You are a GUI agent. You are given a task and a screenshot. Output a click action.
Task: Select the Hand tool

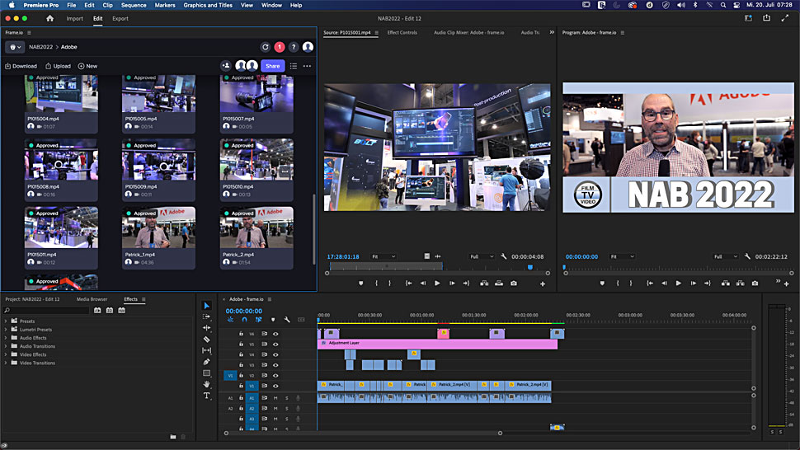[207, 384]
